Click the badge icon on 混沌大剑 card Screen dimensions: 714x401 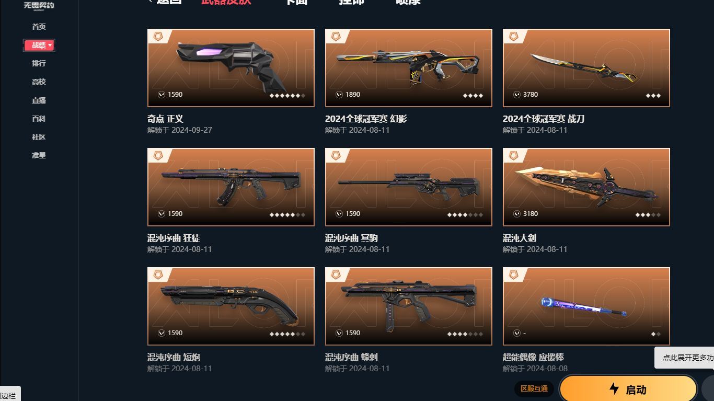(513, 156)
